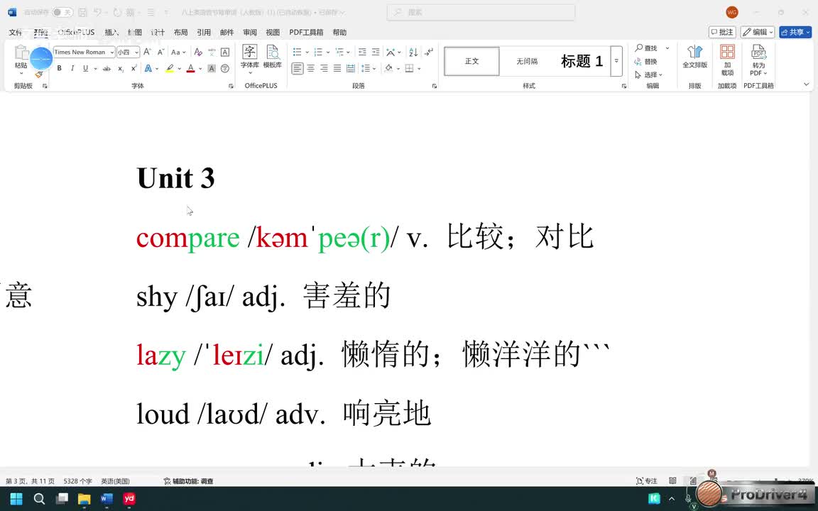This screenshot has height=511, width=818.
Task: Switch to the 插入 insert tab
Action: [x=111, y=33]
